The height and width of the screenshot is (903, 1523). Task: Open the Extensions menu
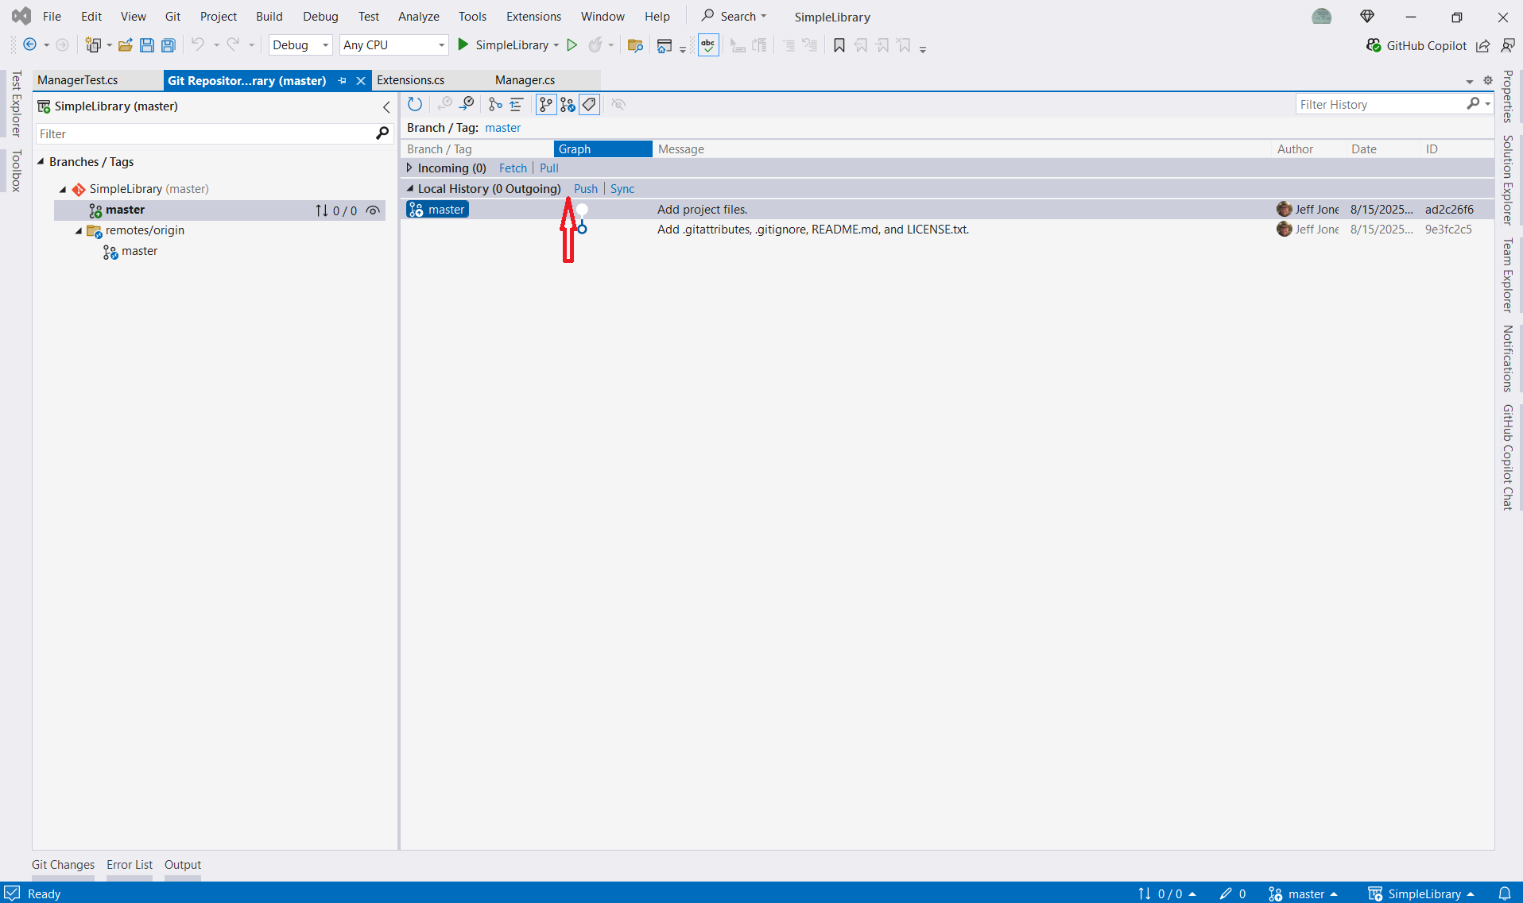click(533, 17)
